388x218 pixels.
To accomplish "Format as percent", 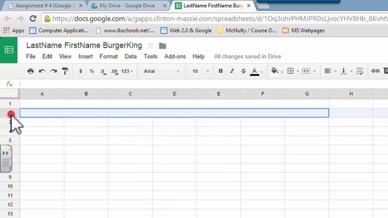I will [x=92, y=71].
